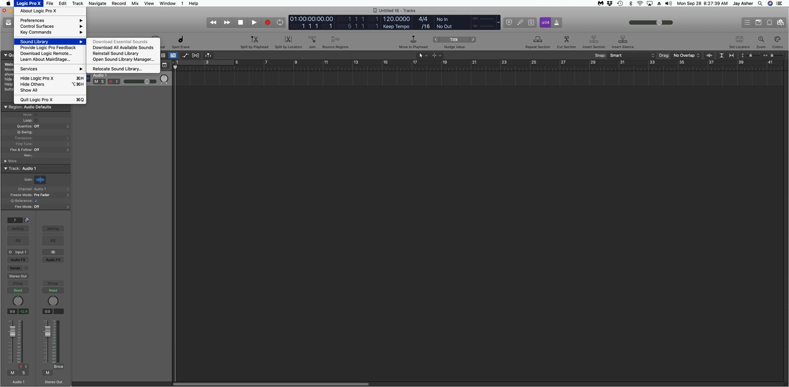Start playback with the Play button
The image size is (789, 387).
(x=254, y=22)
